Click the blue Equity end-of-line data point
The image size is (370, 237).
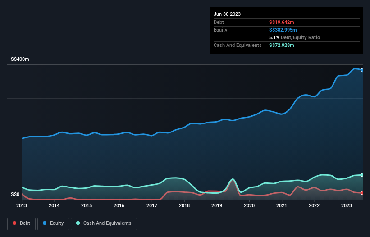(x=362, y=70)
